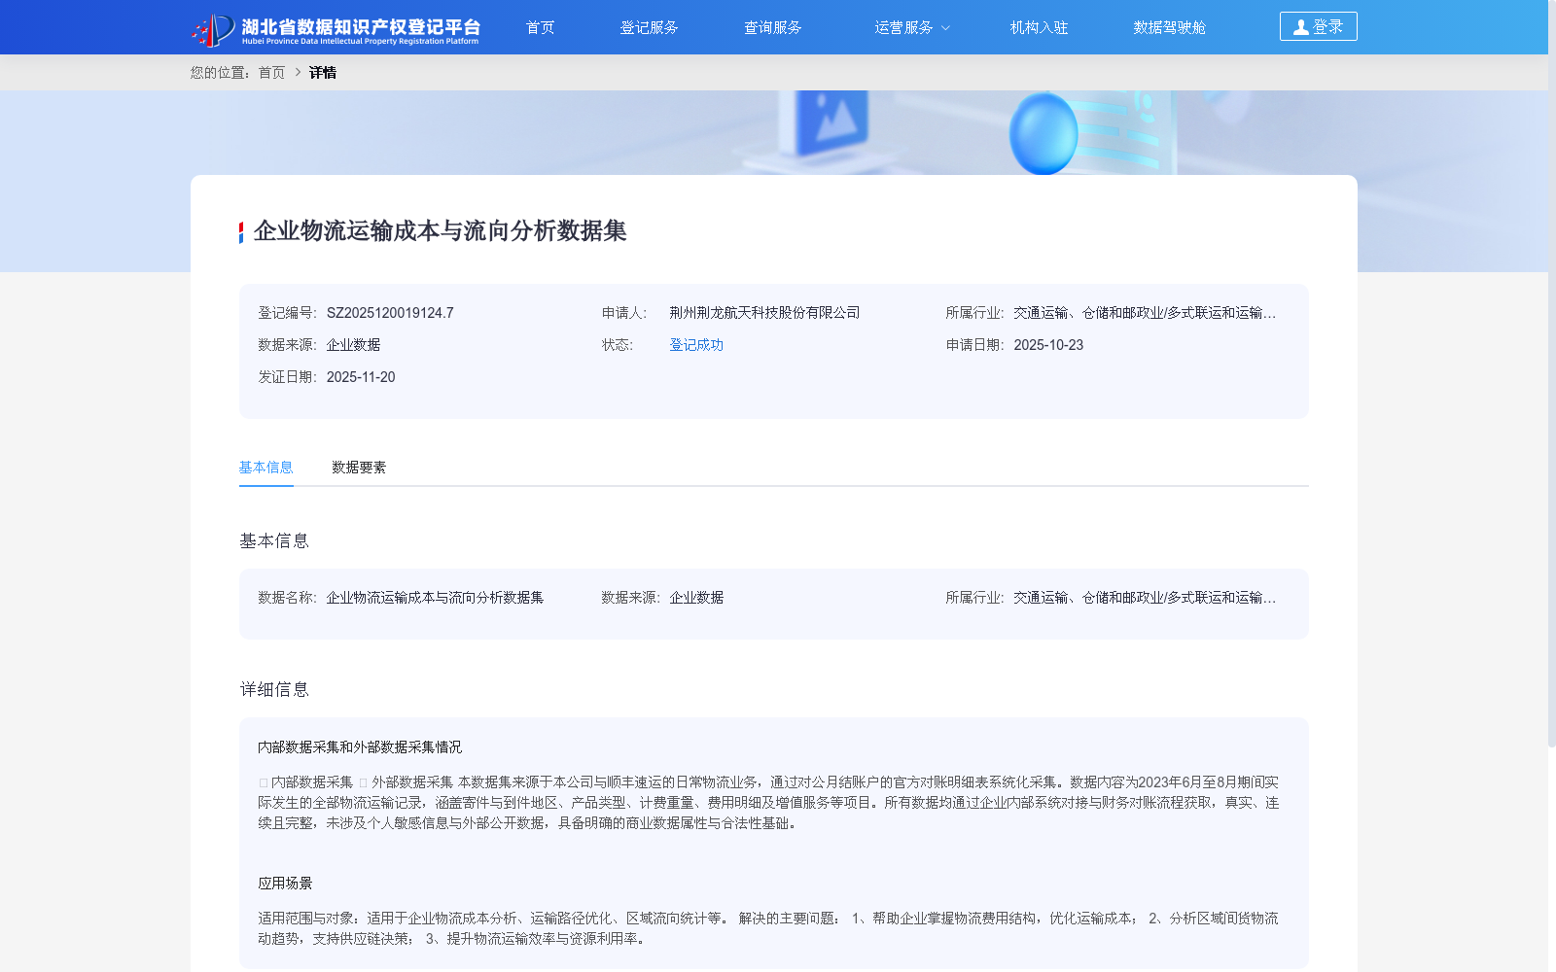Click the 内部数据采集和外部数据采集情况 subheading
Image resolution: width=1556 pixels, height=972 pixels.
(360, 747)
